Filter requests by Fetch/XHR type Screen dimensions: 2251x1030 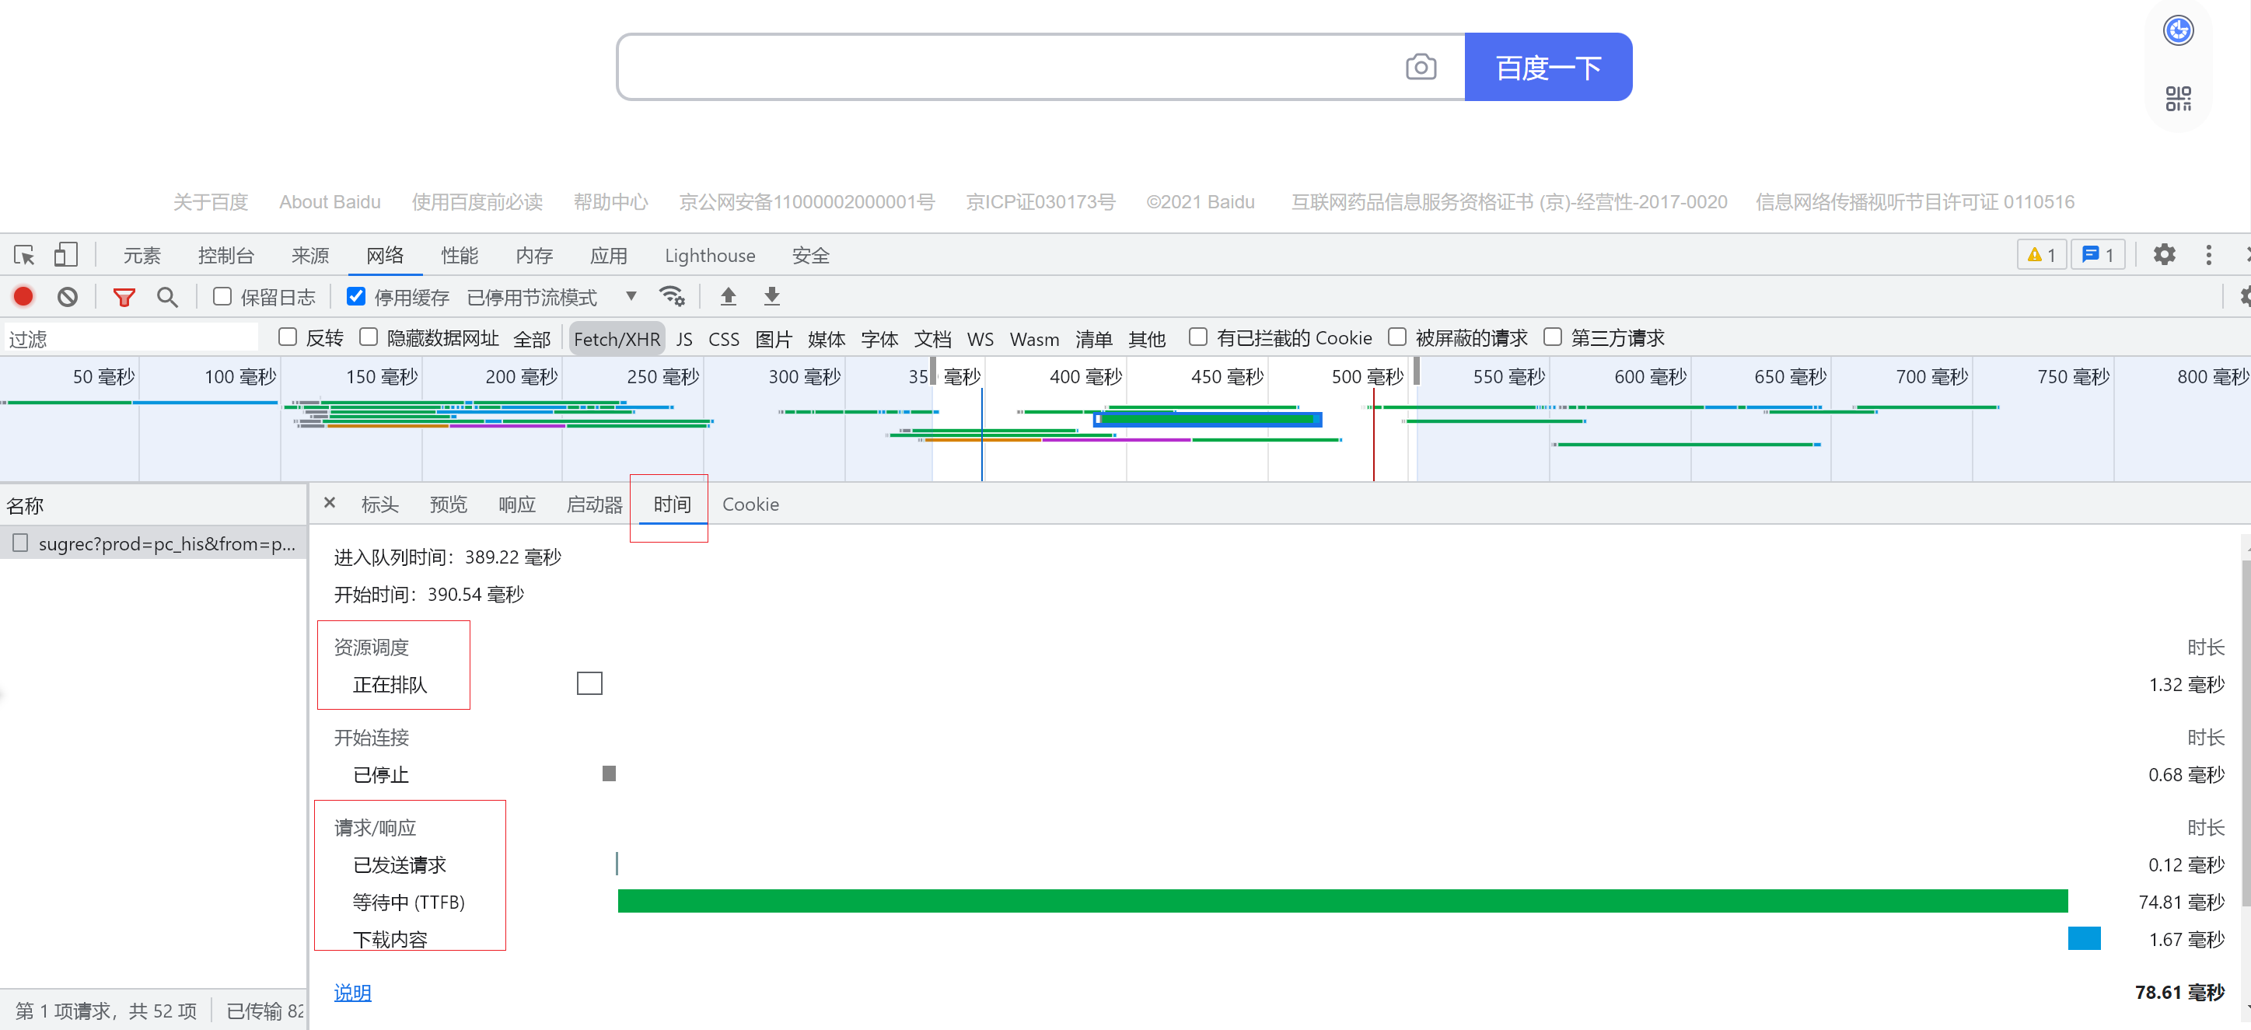[x=616, y=338]
